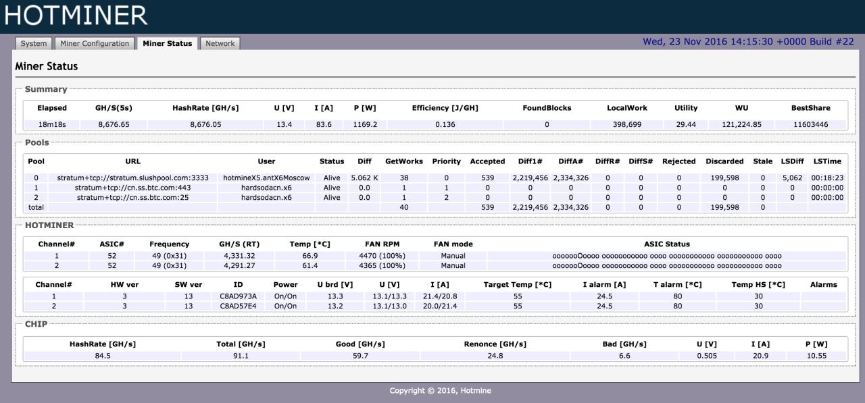Click chip power value 10.55
865x403 pixels.
[x=816, y=356]
